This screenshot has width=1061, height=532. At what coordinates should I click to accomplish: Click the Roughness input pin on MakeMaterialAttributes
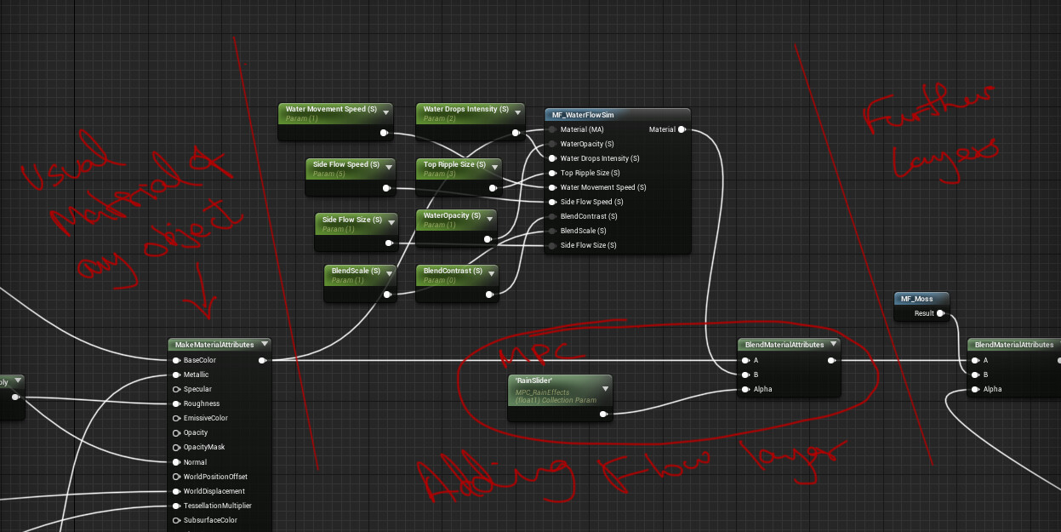(174, 403)
